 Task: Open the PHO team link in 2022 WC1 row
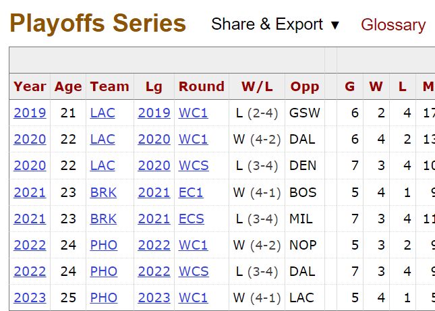pyautogui.click(x=103, y=245)
